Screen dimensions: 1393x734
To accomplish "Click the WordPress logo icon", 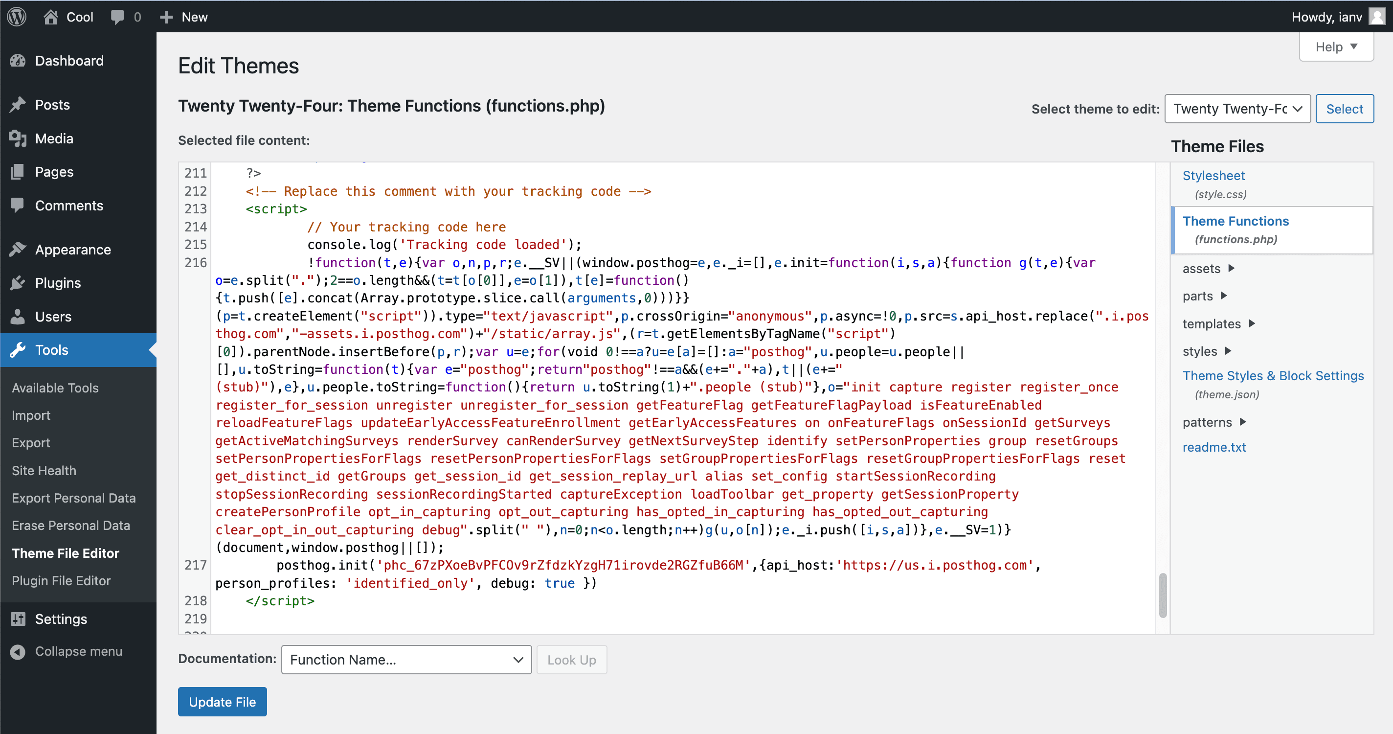I will 17,17.
